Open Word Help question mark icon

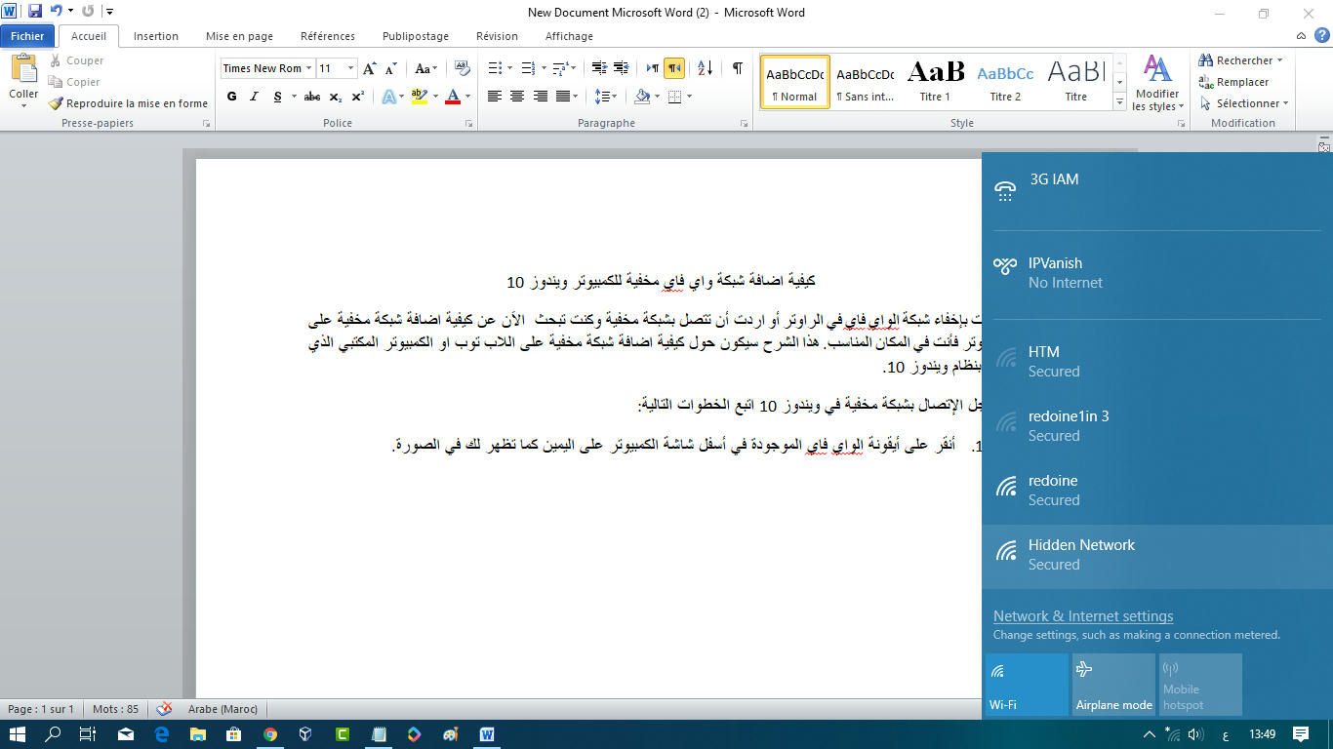[1320, 35]
